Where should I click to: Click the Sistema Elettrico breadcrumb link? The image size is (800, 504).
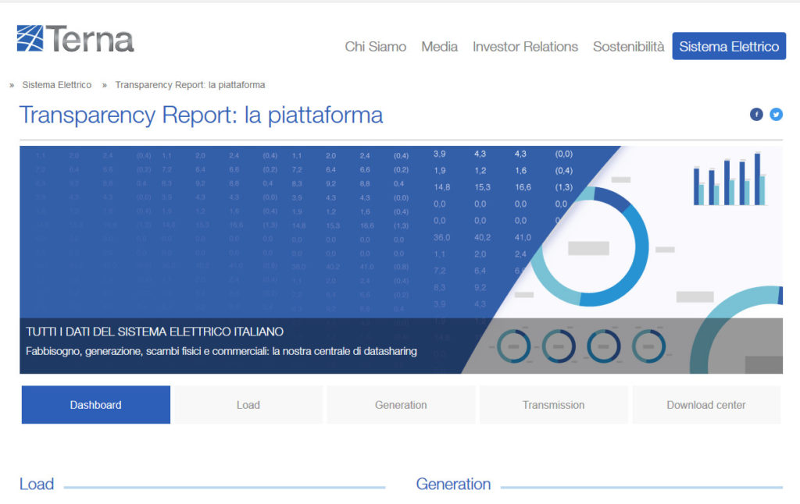click(57, 85)
